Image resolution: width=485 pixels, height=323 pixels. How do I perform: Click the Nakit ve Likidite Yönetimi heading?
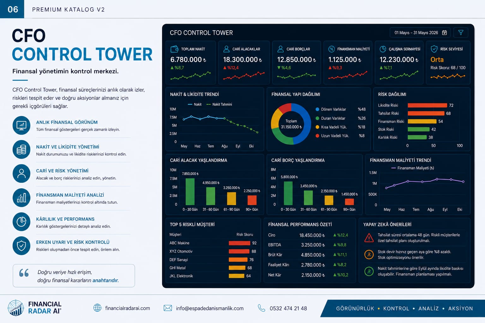click(68, 147)
